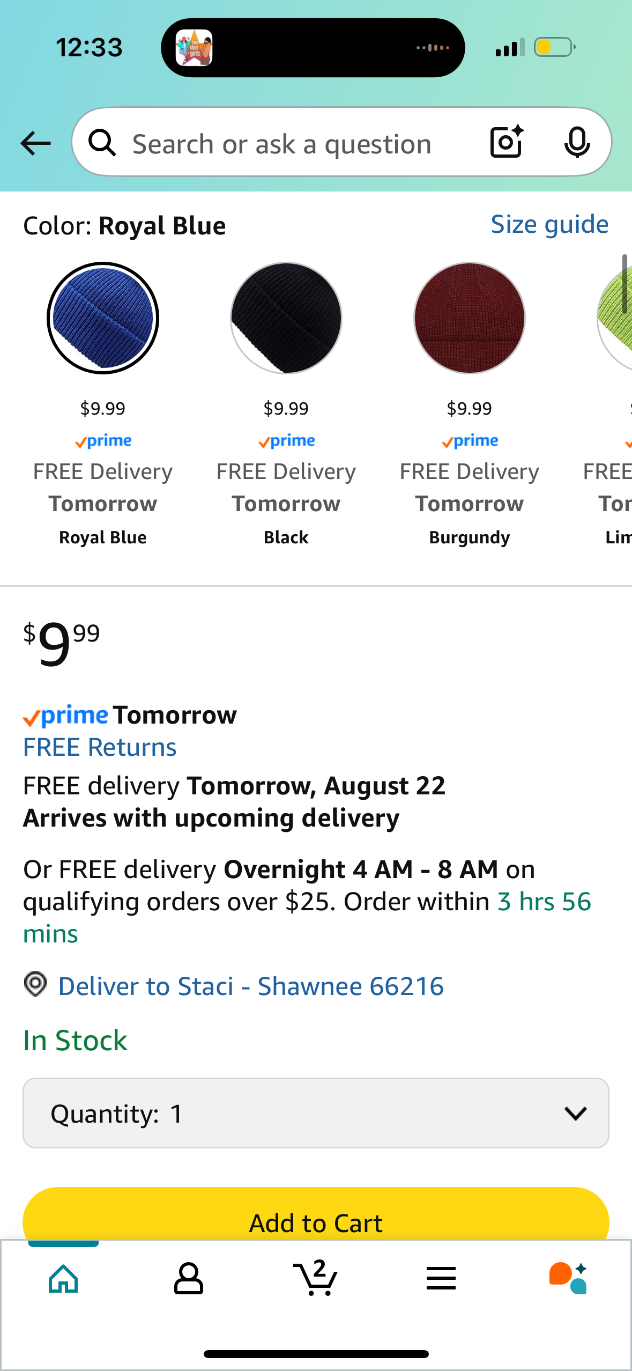Tap the back arrow icon

click(x=35, y=143)
